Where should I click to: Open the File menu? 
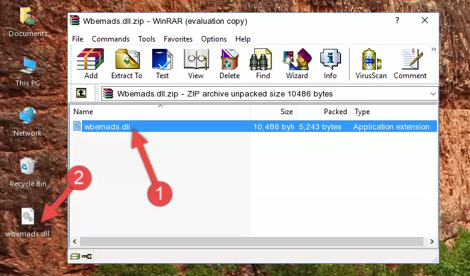pyautogui.click(x=78, y=39)
